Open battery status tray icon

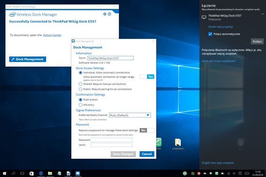[223, 173]
